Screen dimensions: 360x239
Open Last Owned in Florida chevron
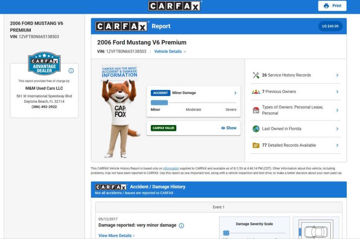click(337, 129)
